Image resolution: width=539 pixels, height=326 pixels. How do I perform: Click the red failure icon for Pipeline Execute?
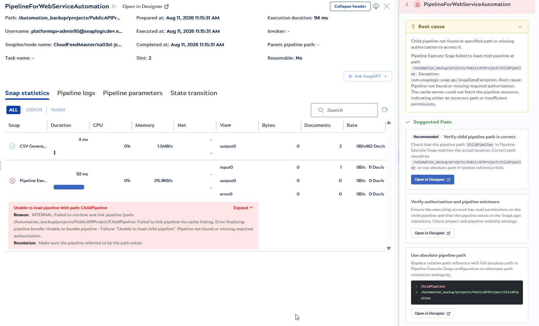pos(12,181)
